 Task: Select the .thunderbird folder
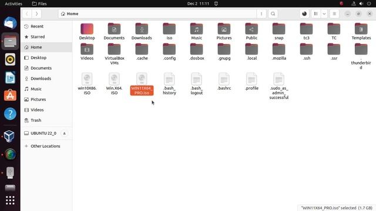click(x=361, y=49)
